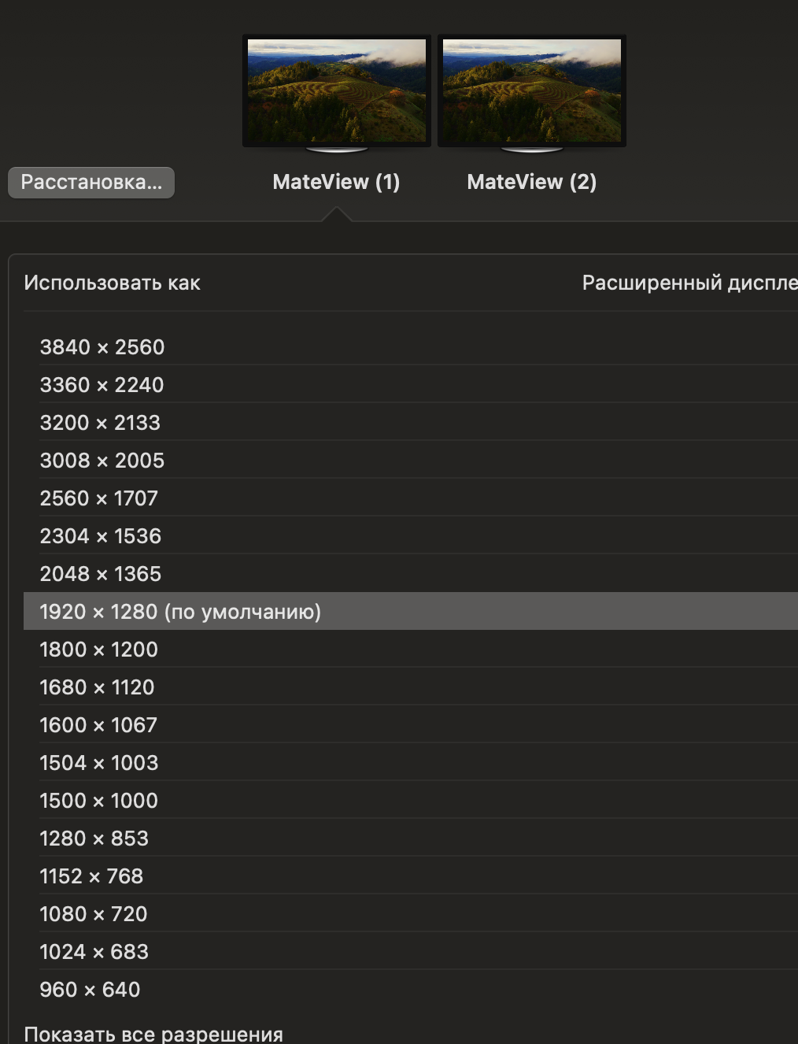The width and height of the screenshot is (798, 1044).
Task: Choose resolution 1280 × 853
Action: pyautogui.click(x=411, y=838)
